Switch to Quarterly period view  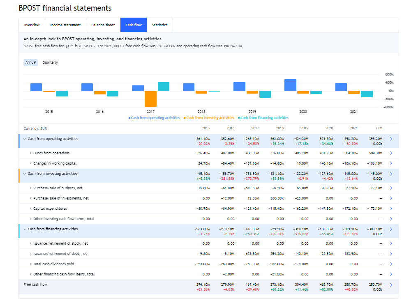click(x=50, y=62)
